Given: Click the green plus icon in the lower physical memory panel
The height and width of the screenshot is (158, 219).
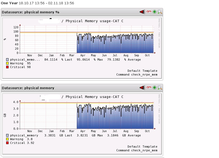Looking at the screenshot, I should pos(155,88).
